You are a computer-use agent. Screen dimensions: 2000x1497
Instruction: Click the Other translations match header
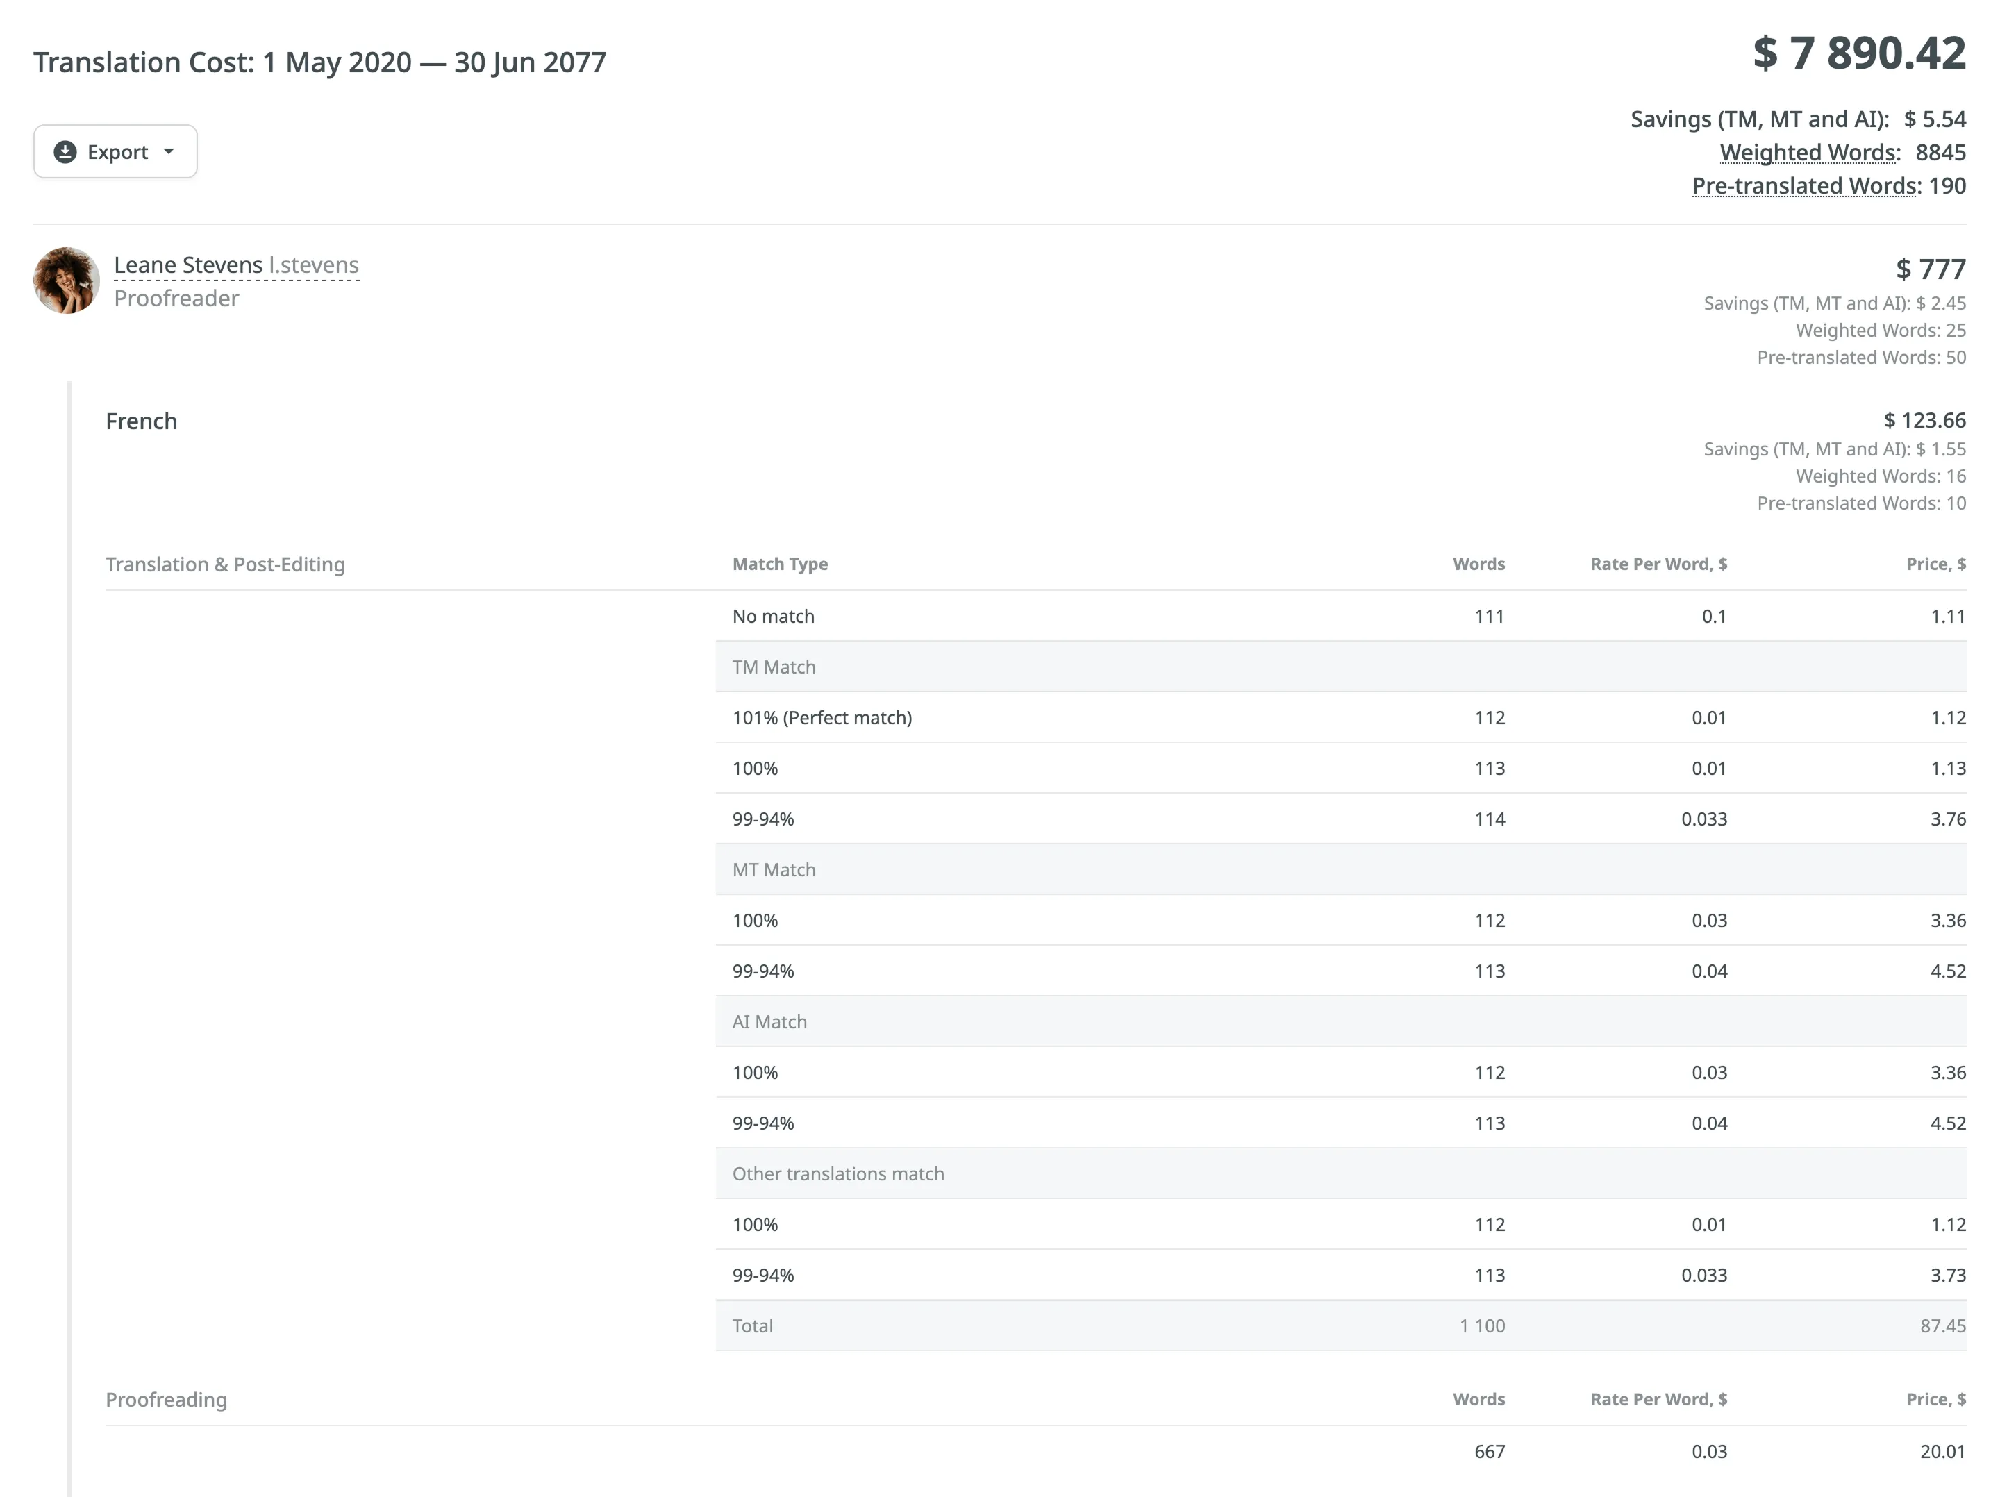click(838, 1173)
